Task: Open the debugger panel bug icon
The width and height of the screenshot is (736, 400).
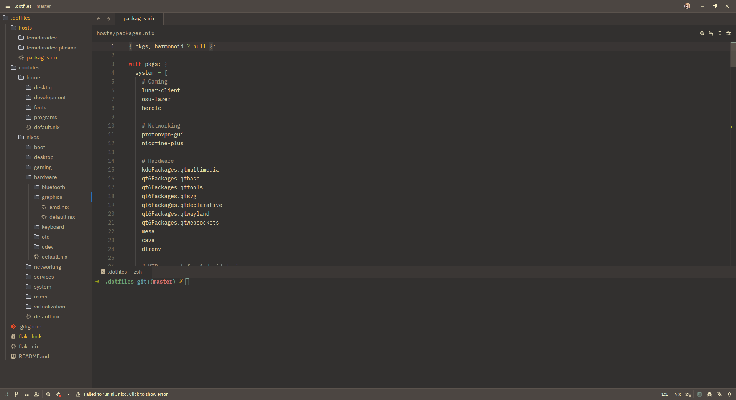Action: coord(710,394)
